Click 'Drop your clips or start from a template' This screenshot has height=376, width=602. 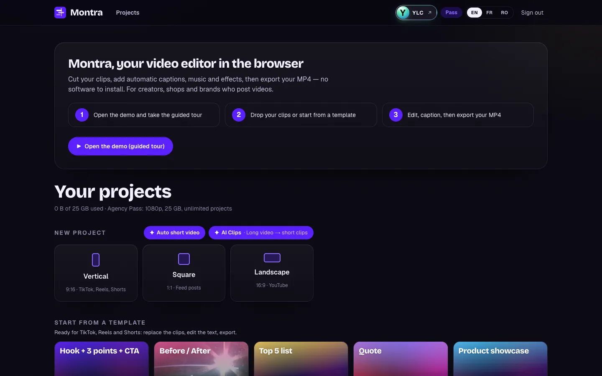303,115
